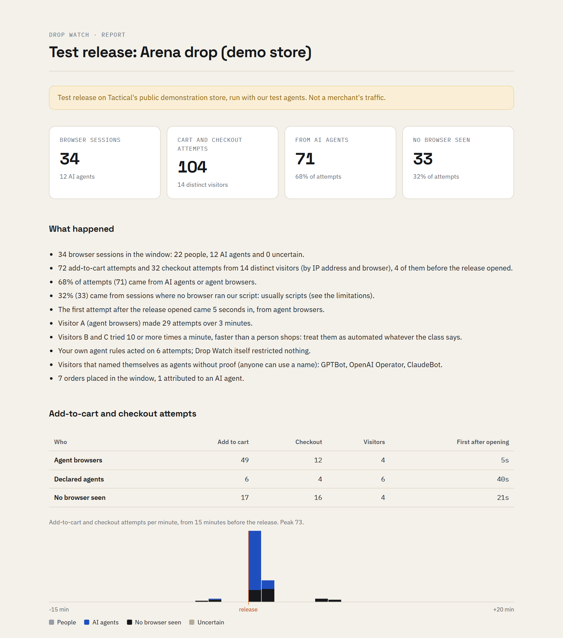The height and width of the screenshot is (638, 563).
Task: Click the bullet about Visitor A 29 attempts
Action: (155, 323)
